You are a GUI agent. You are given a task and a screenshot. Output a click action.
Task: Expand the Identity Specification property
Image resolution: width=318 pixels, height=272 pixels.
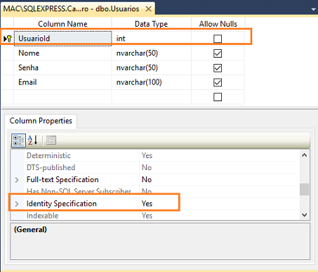tap(17, 204)
